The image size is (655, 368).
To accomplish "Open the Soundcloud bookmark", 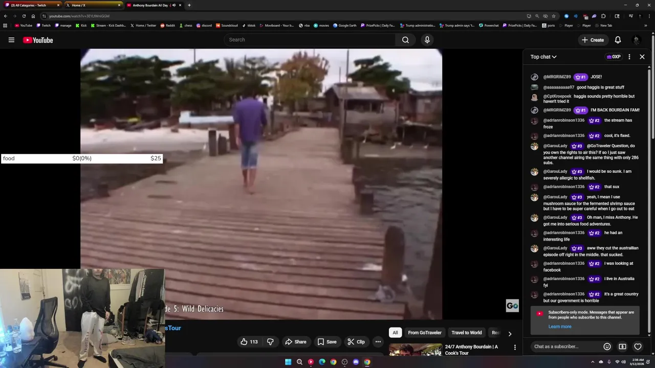I will pyautogui.click(x=227, y=25).
